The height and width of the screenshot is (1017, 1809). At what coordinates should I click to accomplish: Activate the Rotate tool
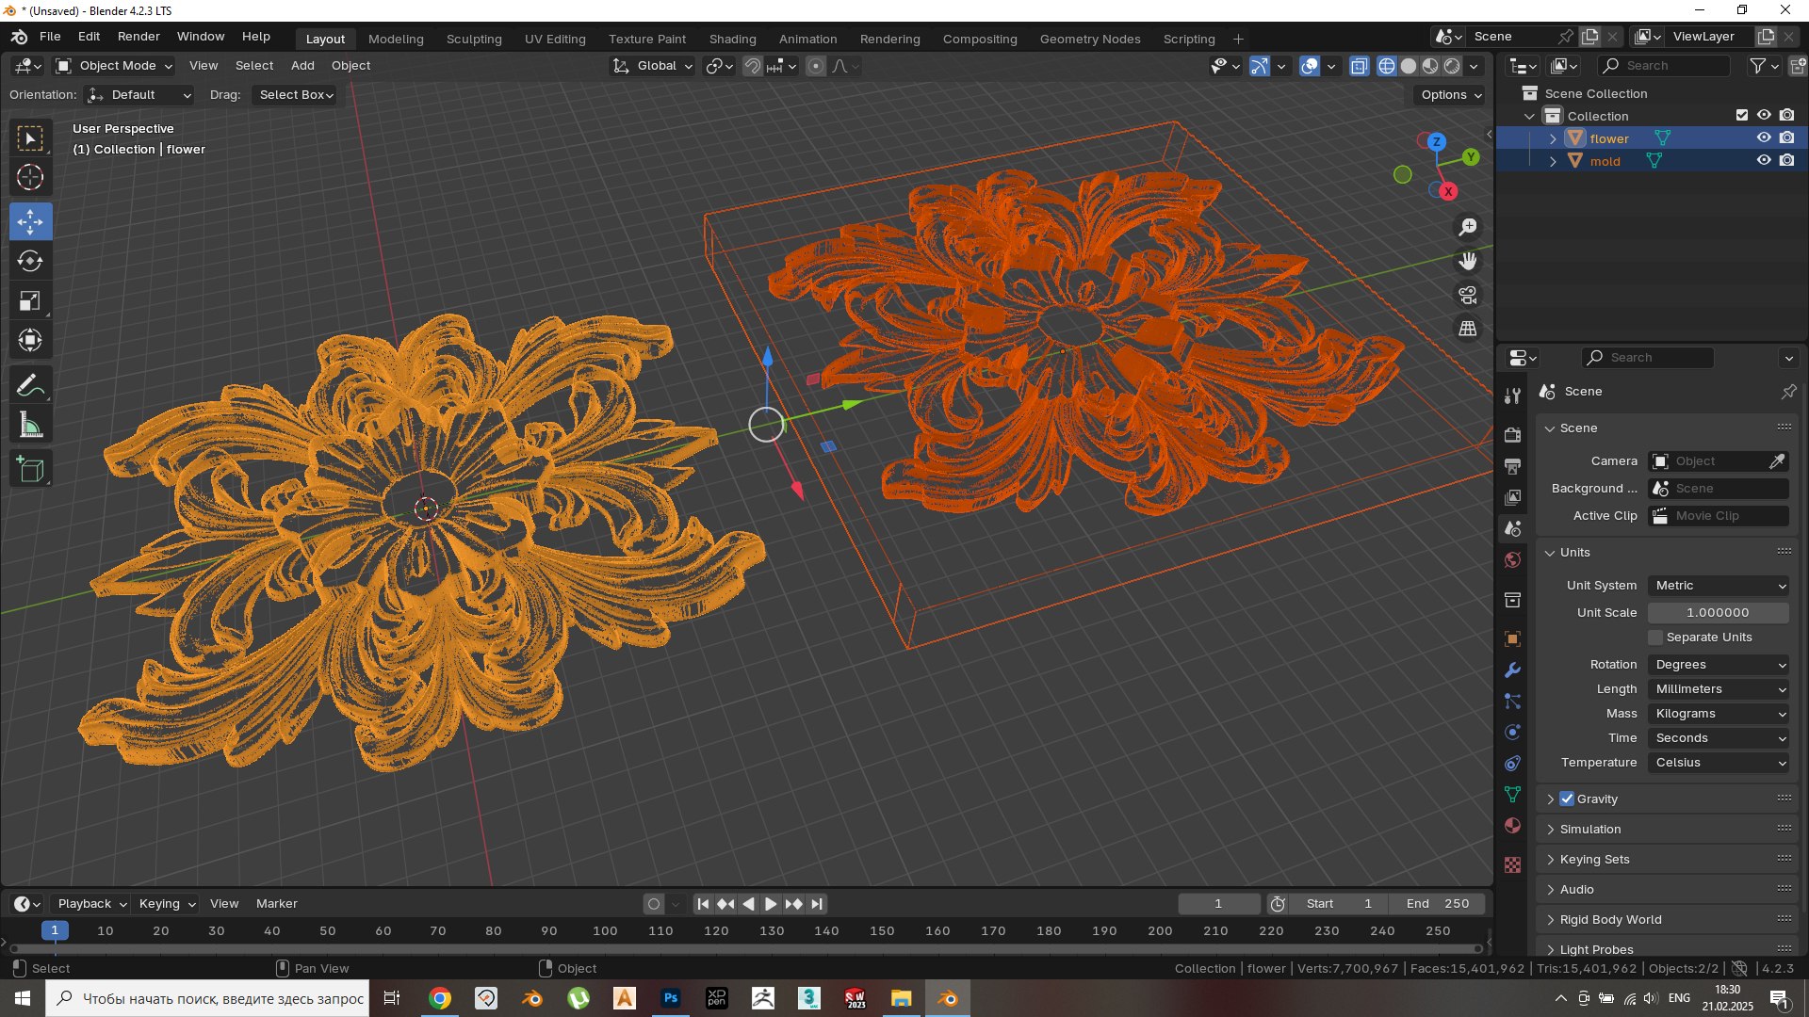tap(30, 261)
